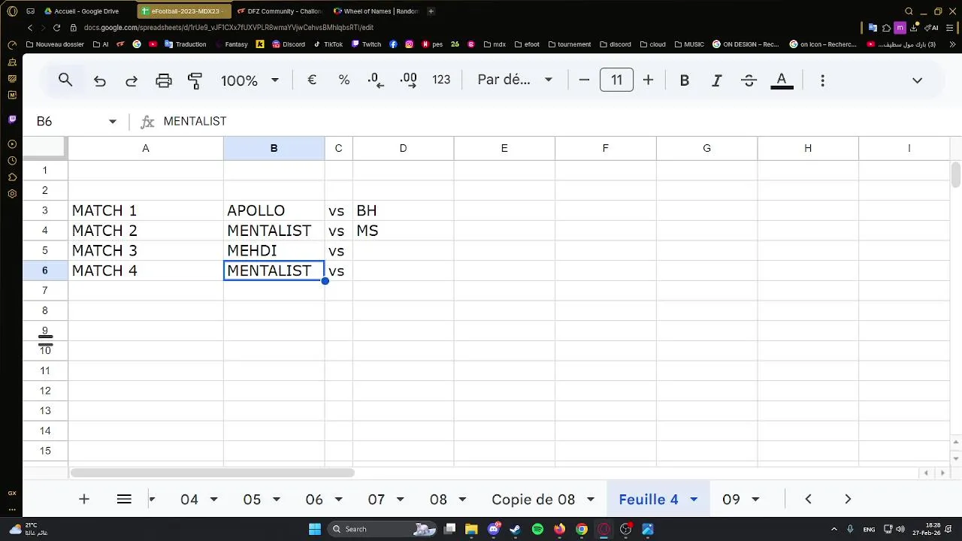Viewport: 962px width, 541px height.
Task: Increase decimal places
Action: pos(408,80)
